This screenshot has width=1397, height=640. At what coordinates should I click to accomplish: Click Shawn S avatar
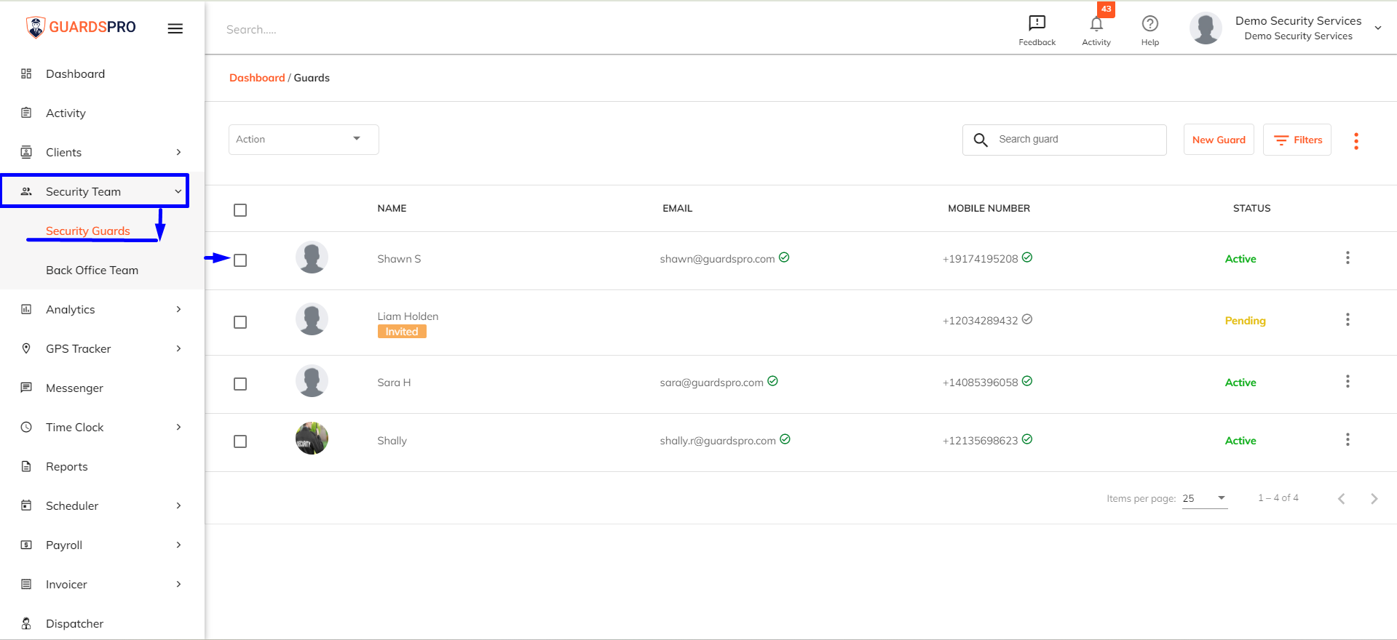312,257
